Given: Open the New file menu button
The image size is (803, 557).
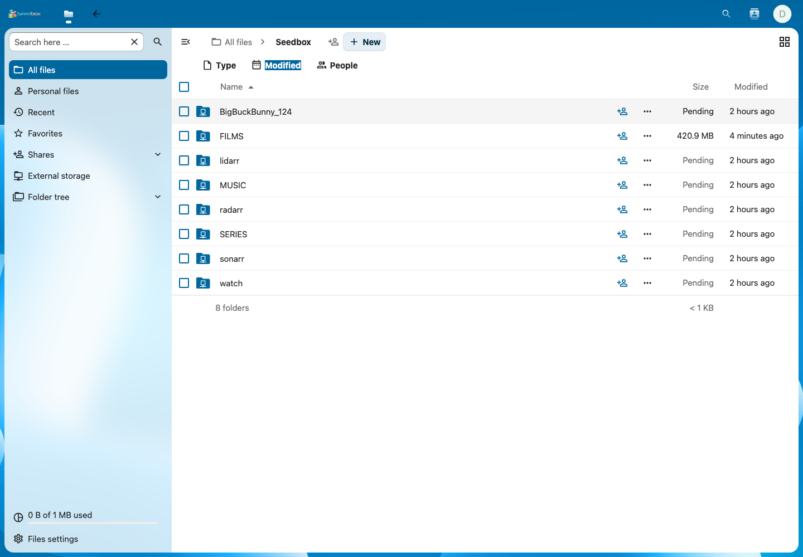Looking at the screenshot, I should (365, 42).
